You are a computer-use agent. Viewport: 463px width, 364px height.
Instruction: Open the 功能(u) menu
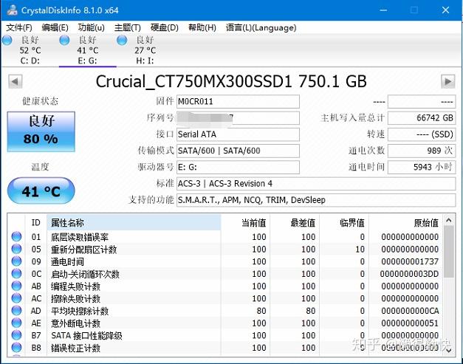(x=91, y=28)
